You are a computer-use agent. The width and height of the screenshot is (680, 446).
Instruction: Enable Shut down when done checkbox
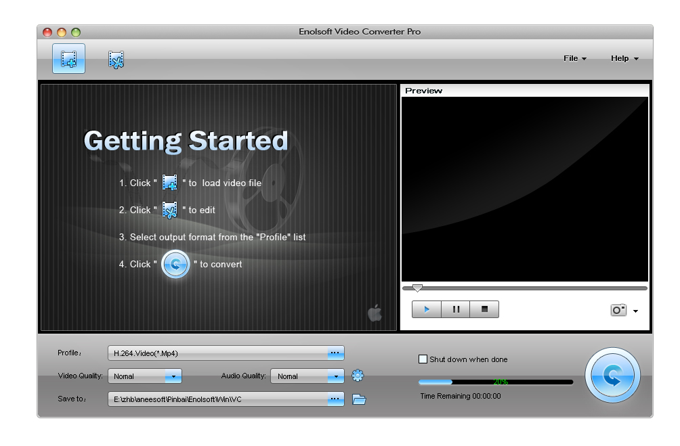pos(423,359)
